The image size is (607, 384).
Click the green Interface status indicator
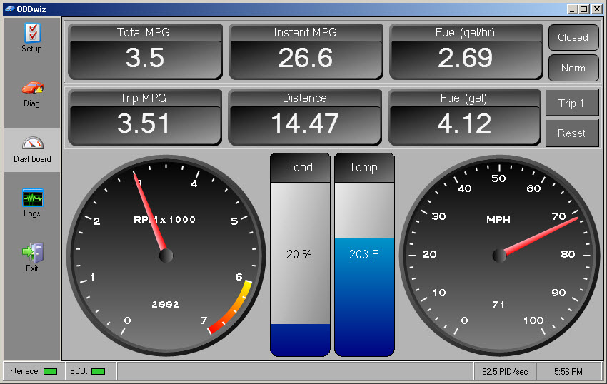[x=50, y=371]
